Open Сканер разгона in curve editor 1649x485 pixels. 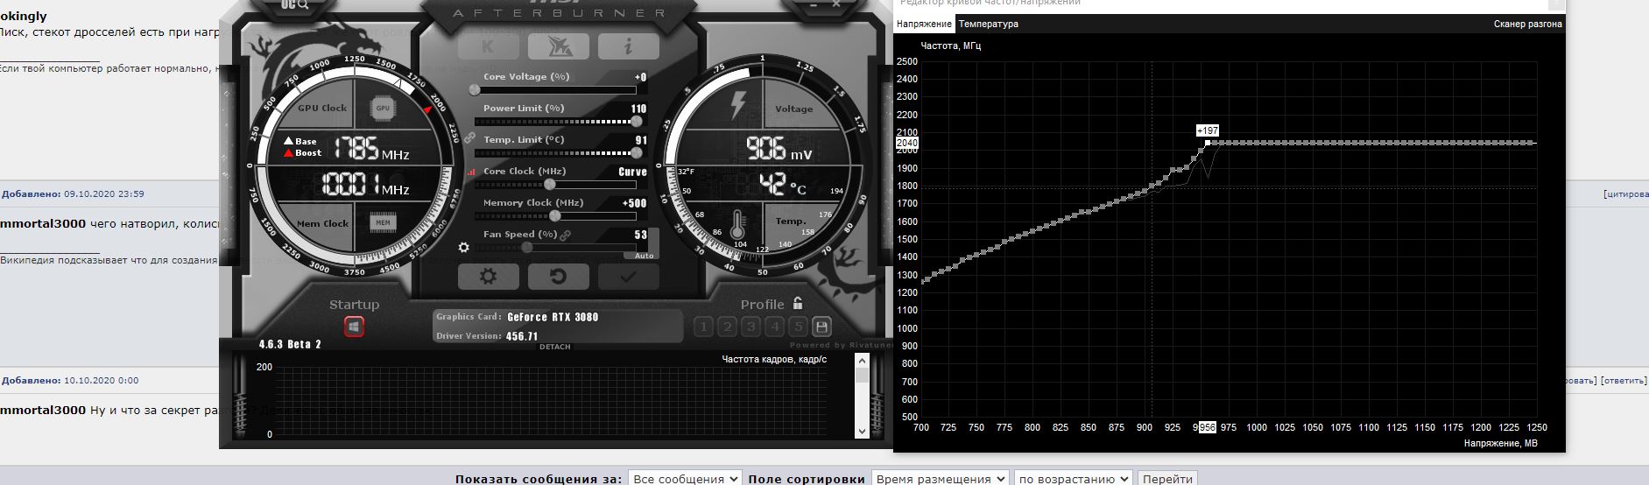[1527, 24]
